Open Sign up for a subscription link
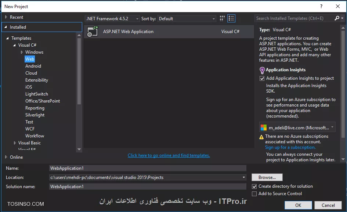Viewport: 347px width, 212px height. (290, 147)
